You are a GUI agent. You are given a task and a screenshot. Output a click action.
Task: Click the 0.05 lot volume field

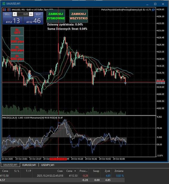23,14
